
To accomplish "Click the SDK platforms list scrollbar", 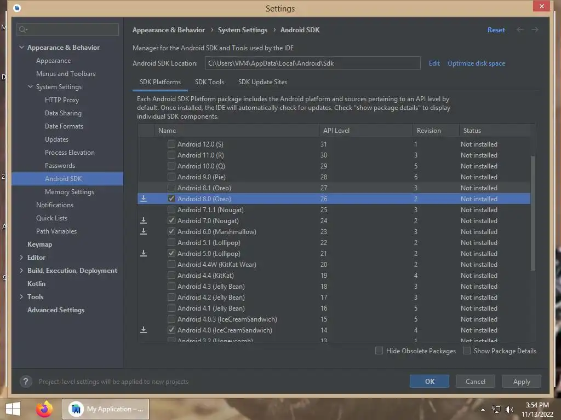I will (533, 213).
